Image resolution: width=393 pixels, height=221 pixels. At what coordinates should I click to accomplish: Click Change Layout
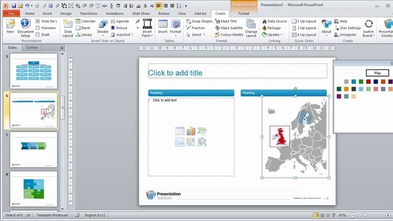pyautogui.click(x=251, y=28)
